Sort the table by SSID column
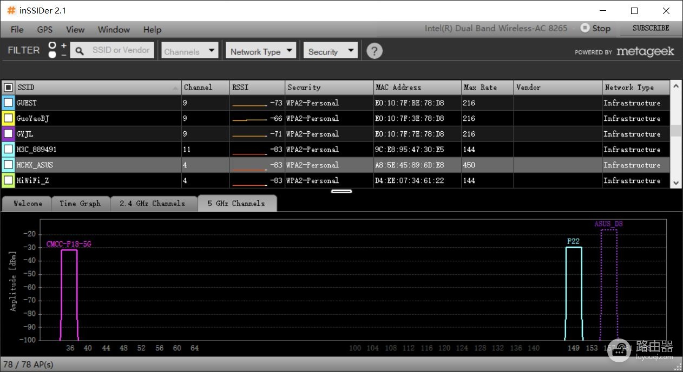 98,87
